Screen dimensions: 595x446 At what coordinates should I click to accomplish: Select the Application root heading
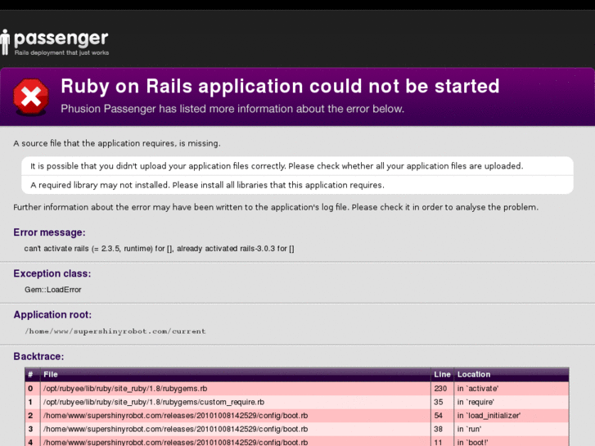point(52,314)
